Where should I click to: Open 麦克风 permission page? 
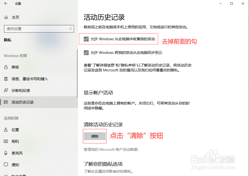click(x=39, y=153)
